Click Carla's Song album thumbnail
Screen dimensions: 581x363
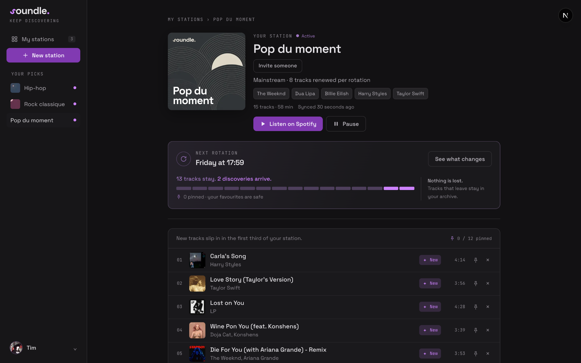197,260
